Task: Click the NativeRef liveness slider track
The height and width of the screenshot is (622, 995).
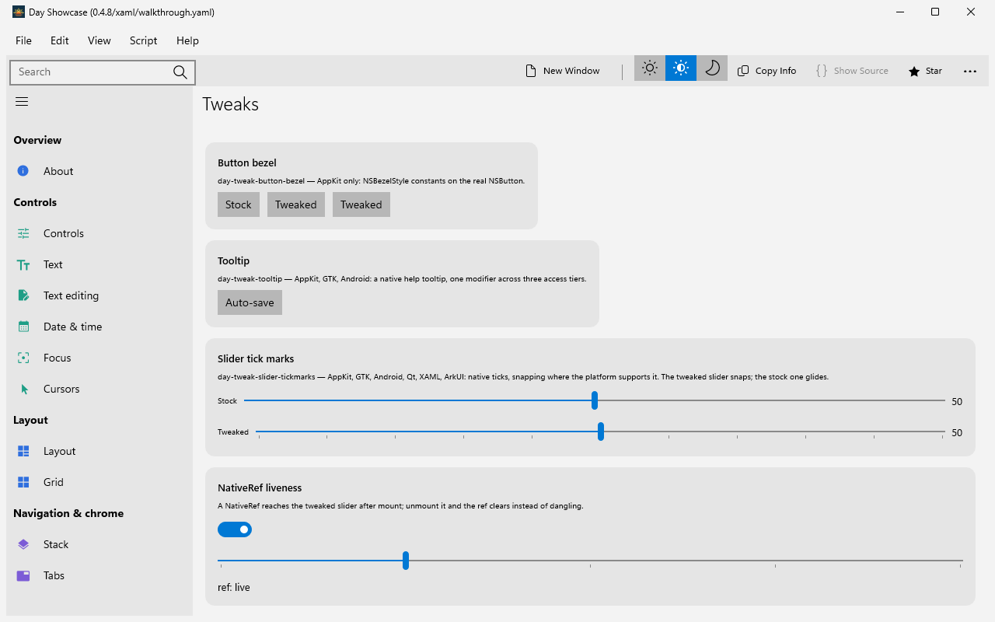Action: (590, 561)
